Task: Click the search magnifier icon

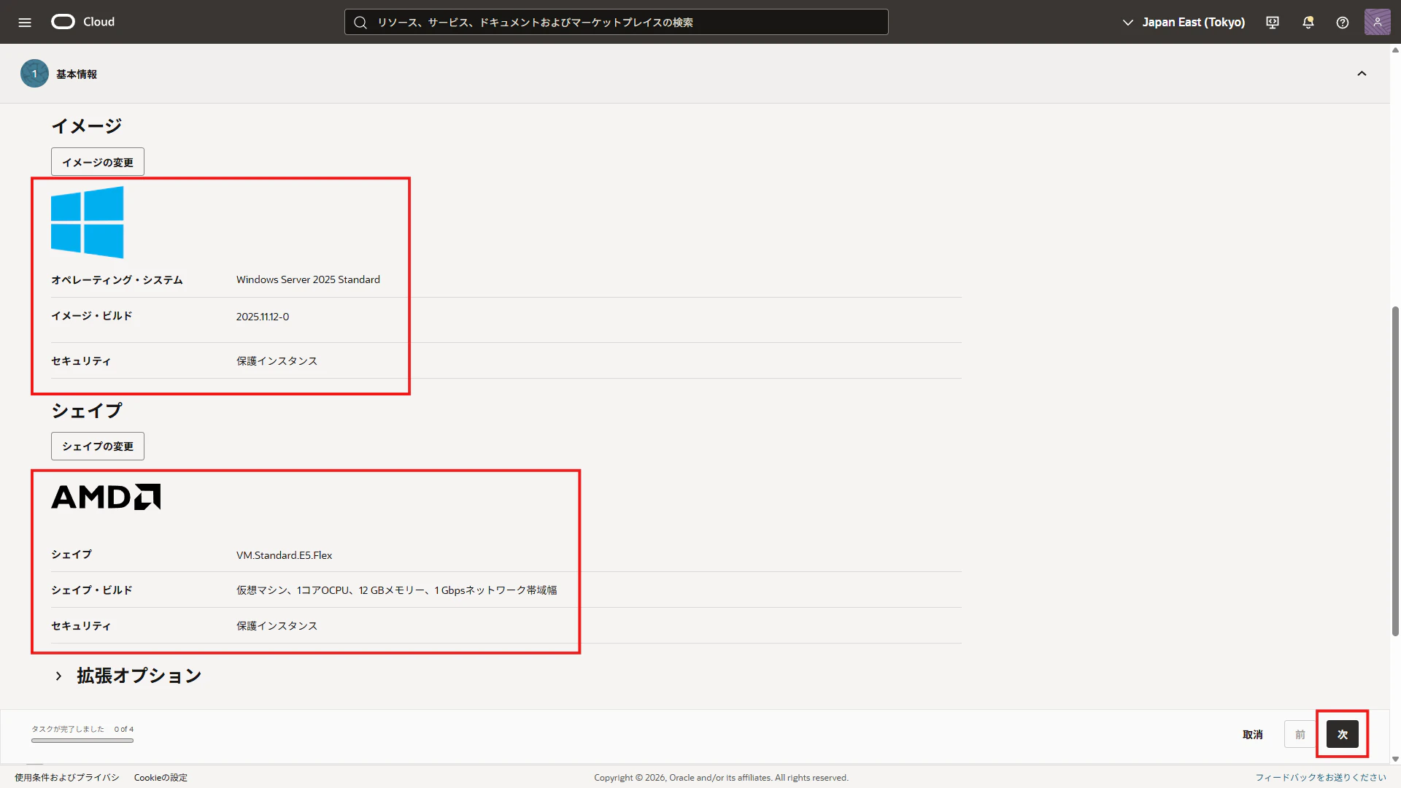Action: tap(360, 23)
